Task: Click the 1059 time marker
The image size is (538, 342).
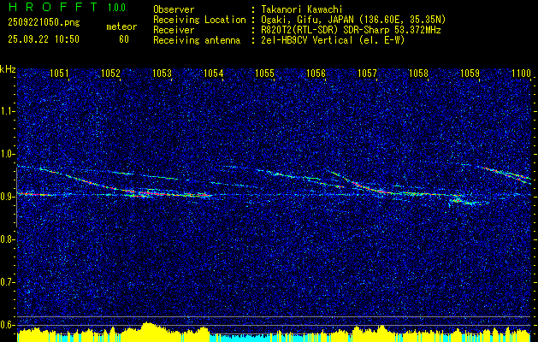Action: click(470, 73)
